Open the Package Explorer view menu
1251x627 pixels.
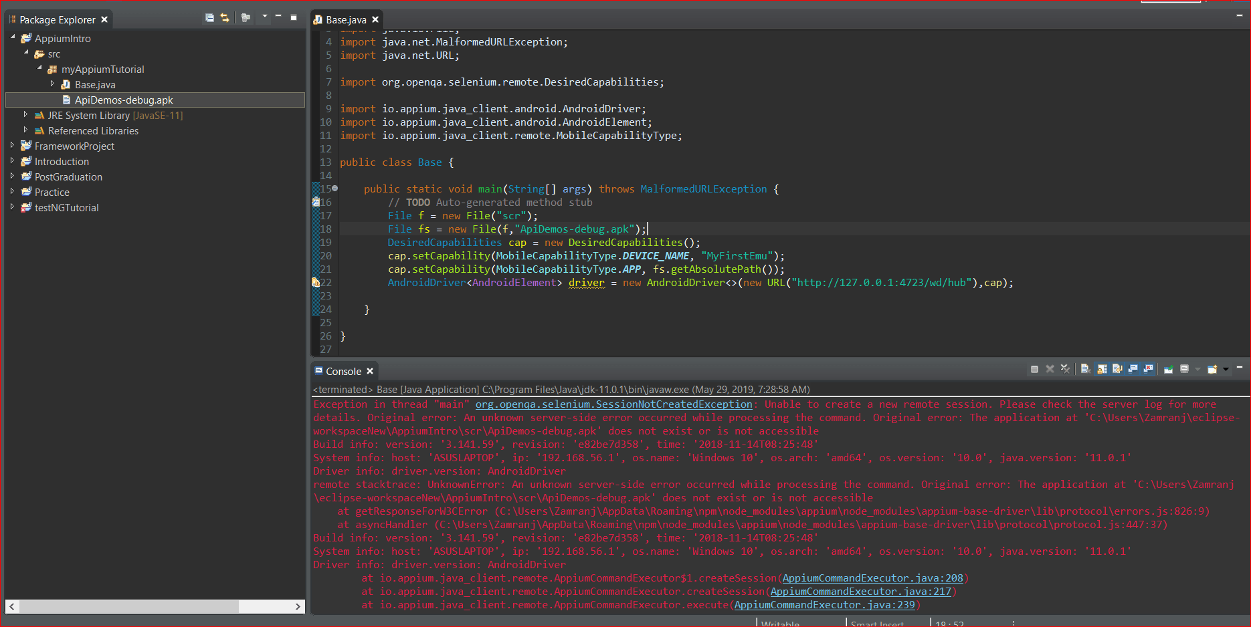(x=265, y=18)
